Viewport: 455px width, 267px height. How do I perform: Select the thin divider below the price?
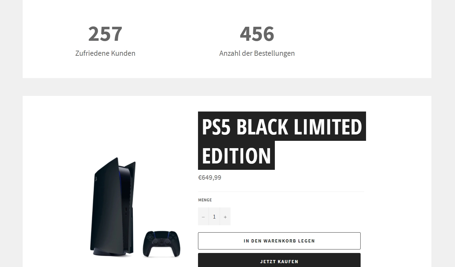click(281, 192)
